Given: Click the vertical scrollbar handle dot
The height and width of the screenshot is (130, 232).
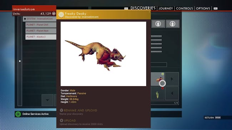Looking at the screenshot, I should [x=20, y=61].
